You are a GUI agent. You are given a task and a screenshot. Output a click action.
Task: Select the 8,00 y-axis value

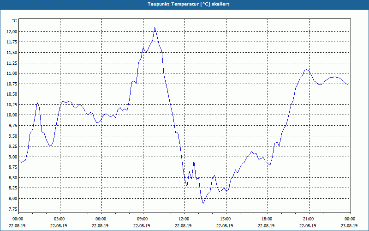click(x=13, y=198)
